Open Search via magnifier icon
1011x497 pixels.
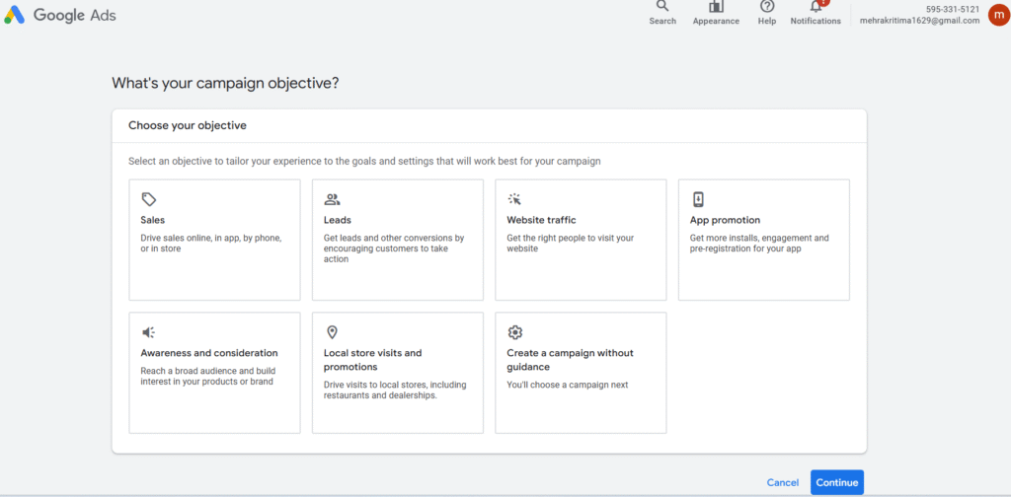click(x=662, y=7)
